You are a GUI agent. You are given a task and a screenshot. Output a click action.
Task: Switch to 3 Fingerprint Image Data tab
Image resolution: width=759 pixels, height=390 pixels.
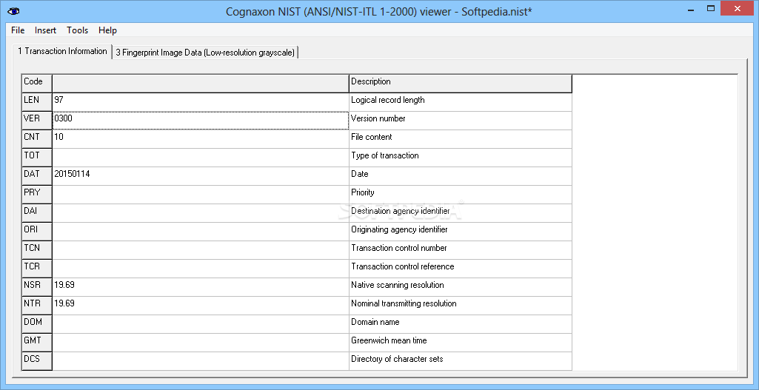pyautogui.click(x=205, y=53)
